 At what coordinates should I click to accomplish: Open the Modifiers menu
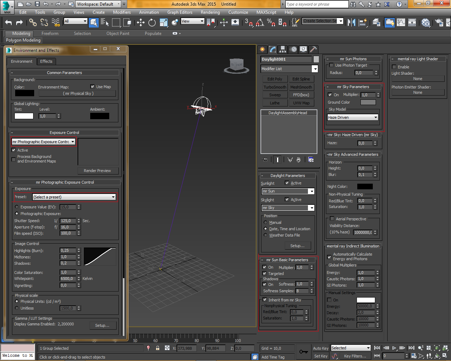[x=122, y=12]
